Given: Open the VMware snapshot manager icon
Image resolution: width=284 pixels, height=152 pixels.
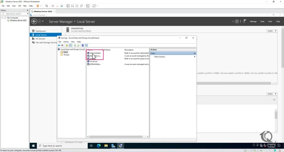Looking at the screenshot, I should (62, 6).
